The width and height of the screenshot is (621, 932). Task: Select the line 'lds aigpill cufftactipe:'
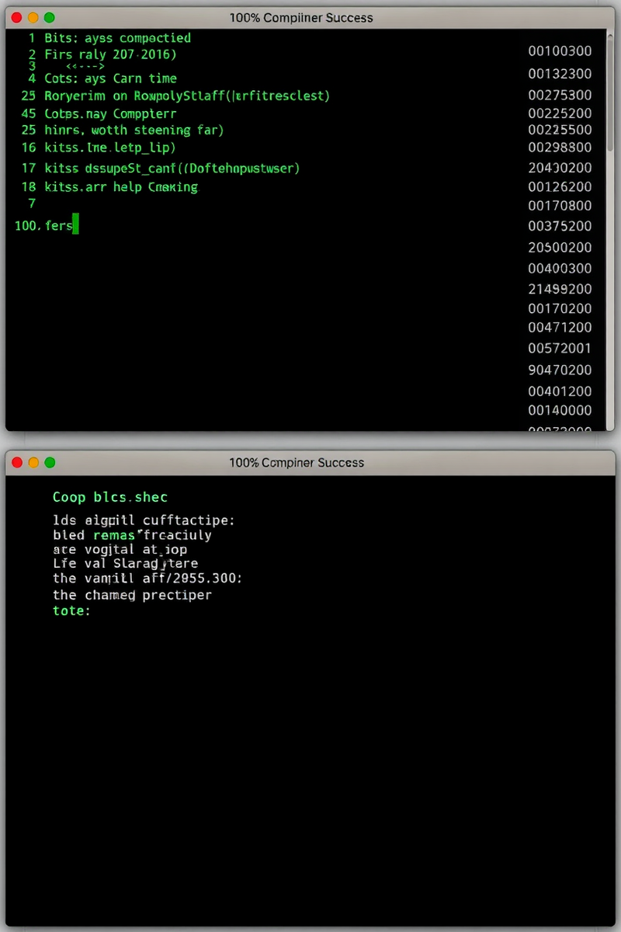144,521
